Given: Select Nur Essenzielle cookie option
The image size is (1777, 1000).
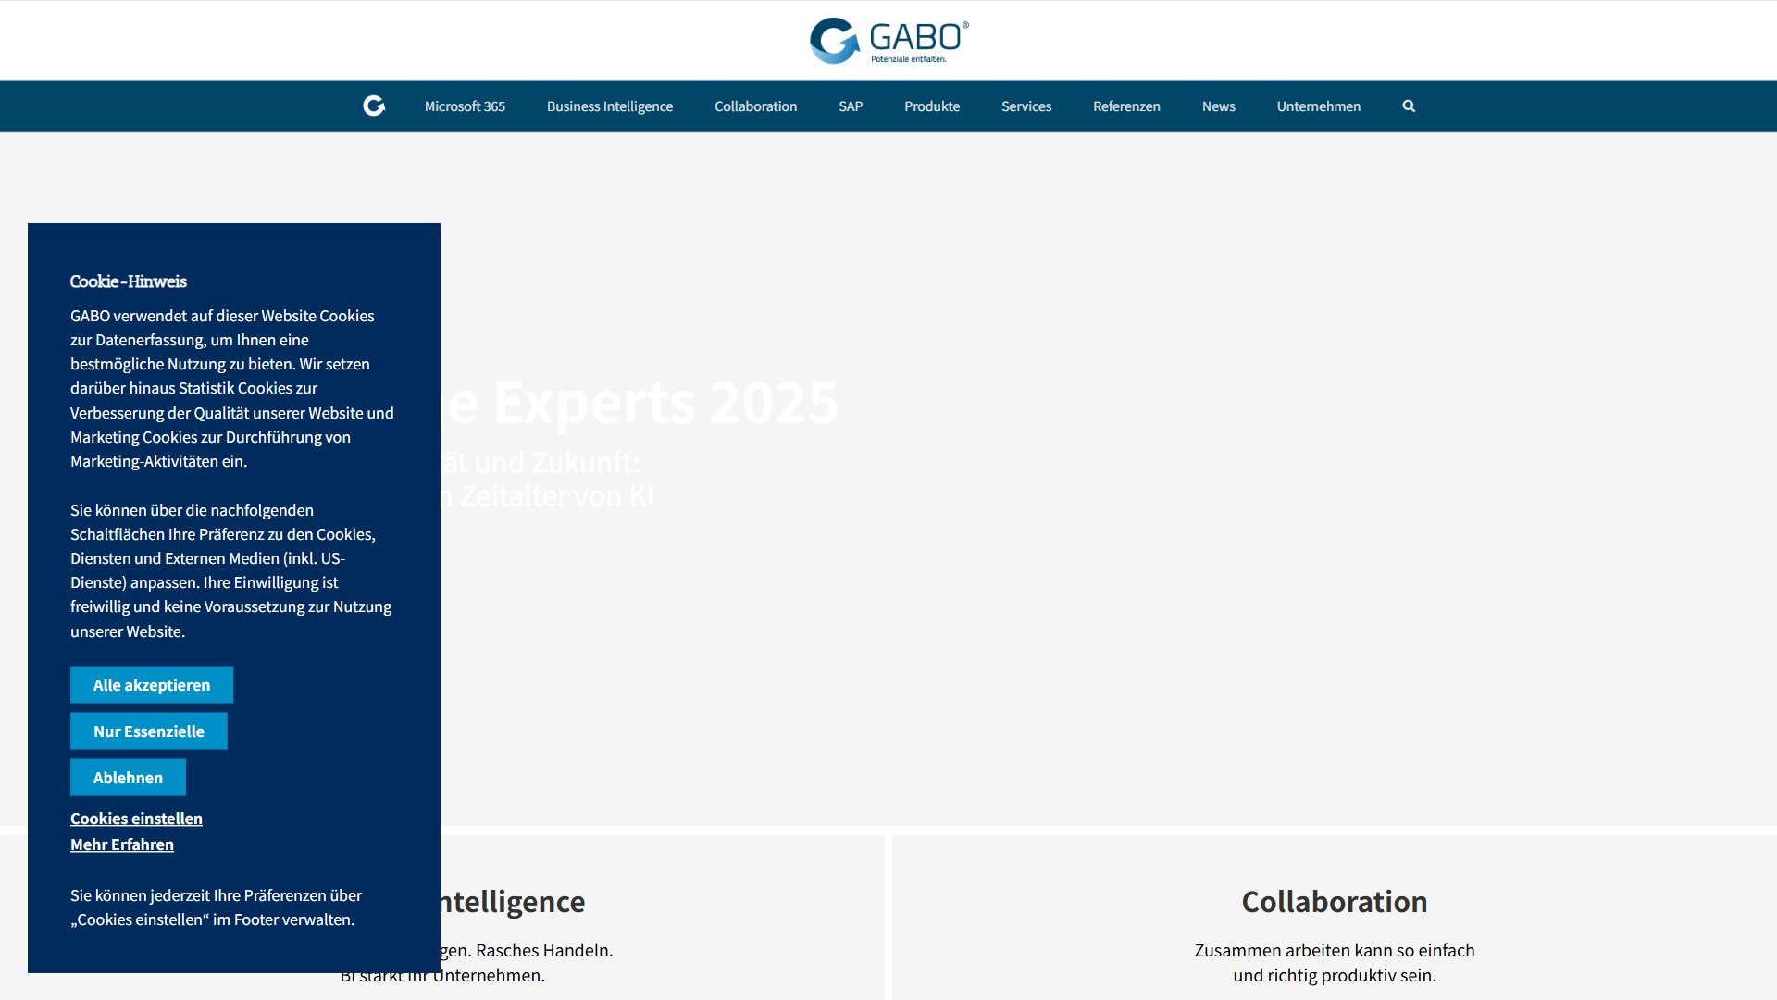Looking at the screenshot, I should pos(149,731).
